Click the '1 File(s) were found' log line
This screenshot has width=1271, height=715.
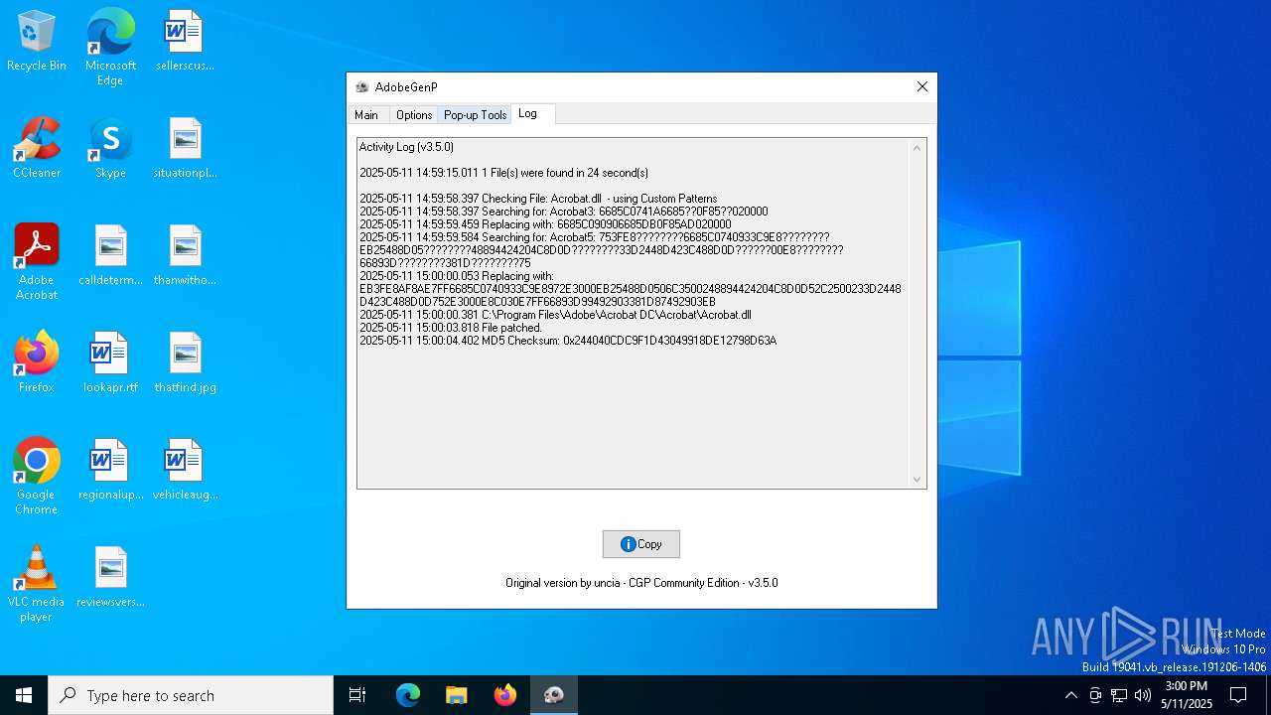503,173
